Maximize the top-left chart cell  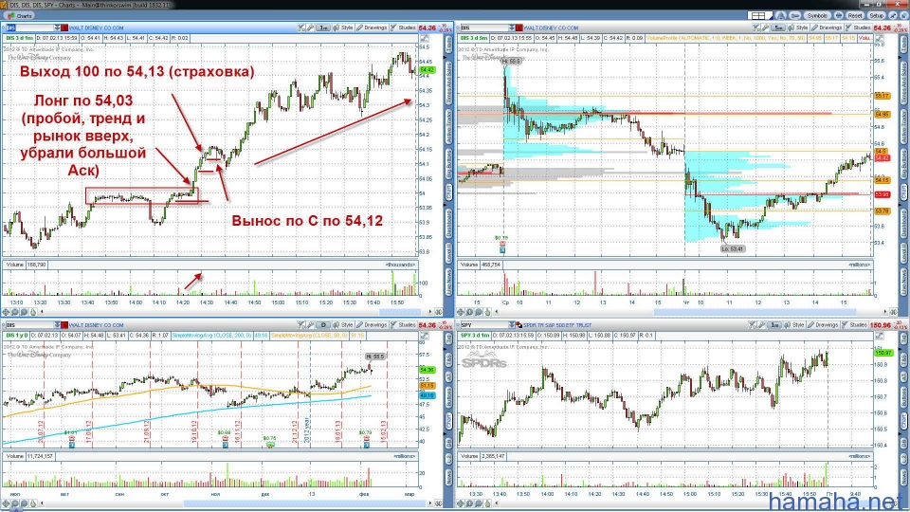click(x=425, y=38)
